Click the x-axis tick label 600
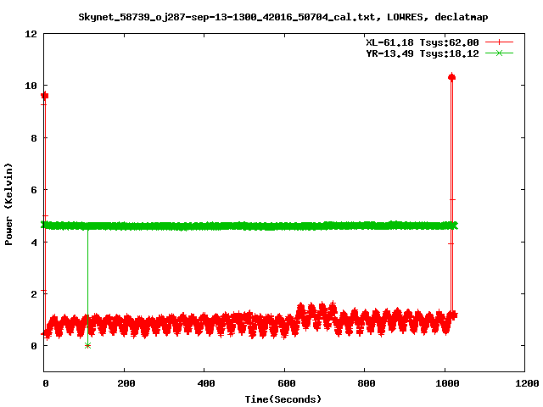543x407 pixels. 287,383
